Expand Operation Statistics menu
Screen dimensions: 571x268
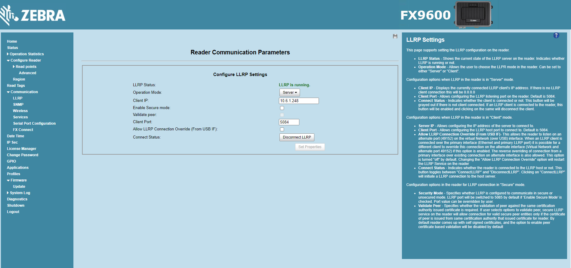[x=25, y=54]
